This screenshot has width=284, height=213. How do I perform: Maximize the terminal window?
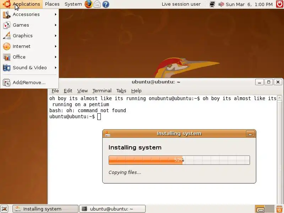pyautogui.click(x=269, y=82)
